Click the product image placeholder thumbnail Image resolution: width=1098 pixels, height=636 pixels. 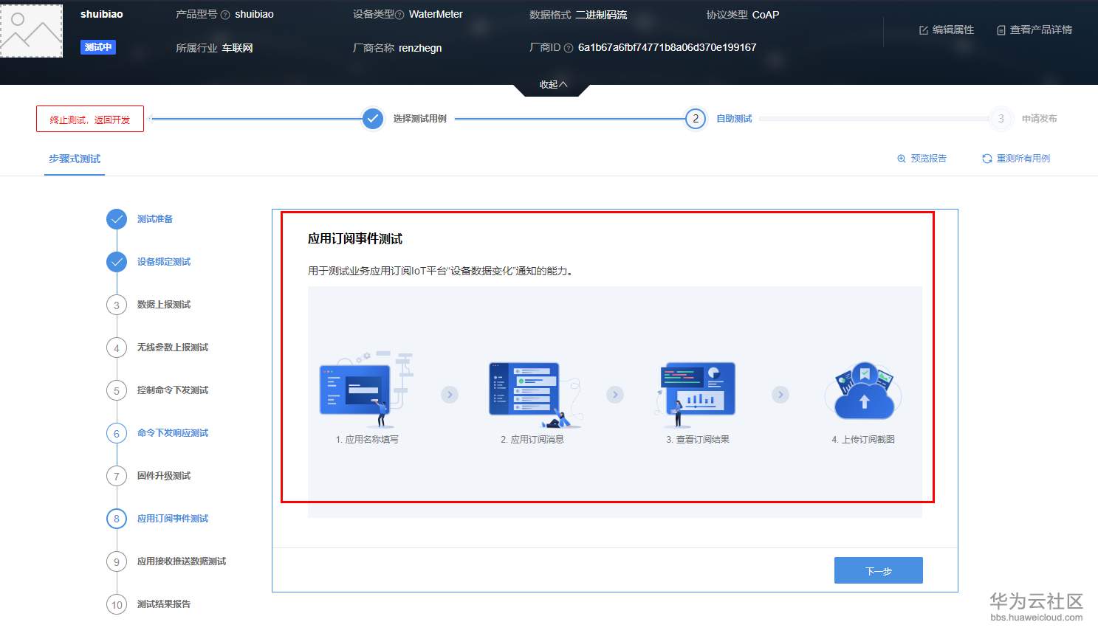pyautogui.click(x=31, y=31)
